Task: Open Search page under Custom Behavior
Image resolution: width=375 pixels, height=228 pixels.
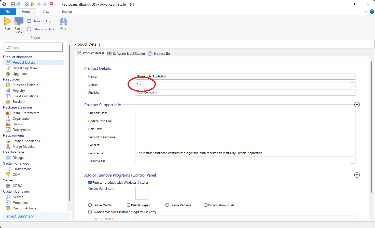Action: pos(18,197)
